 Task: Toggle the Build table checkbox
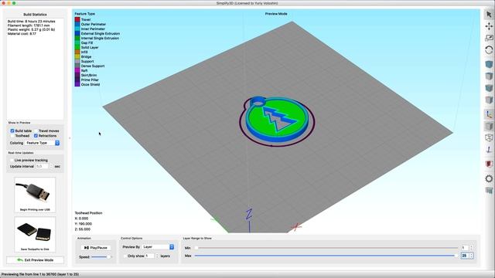tap(12, 131)
